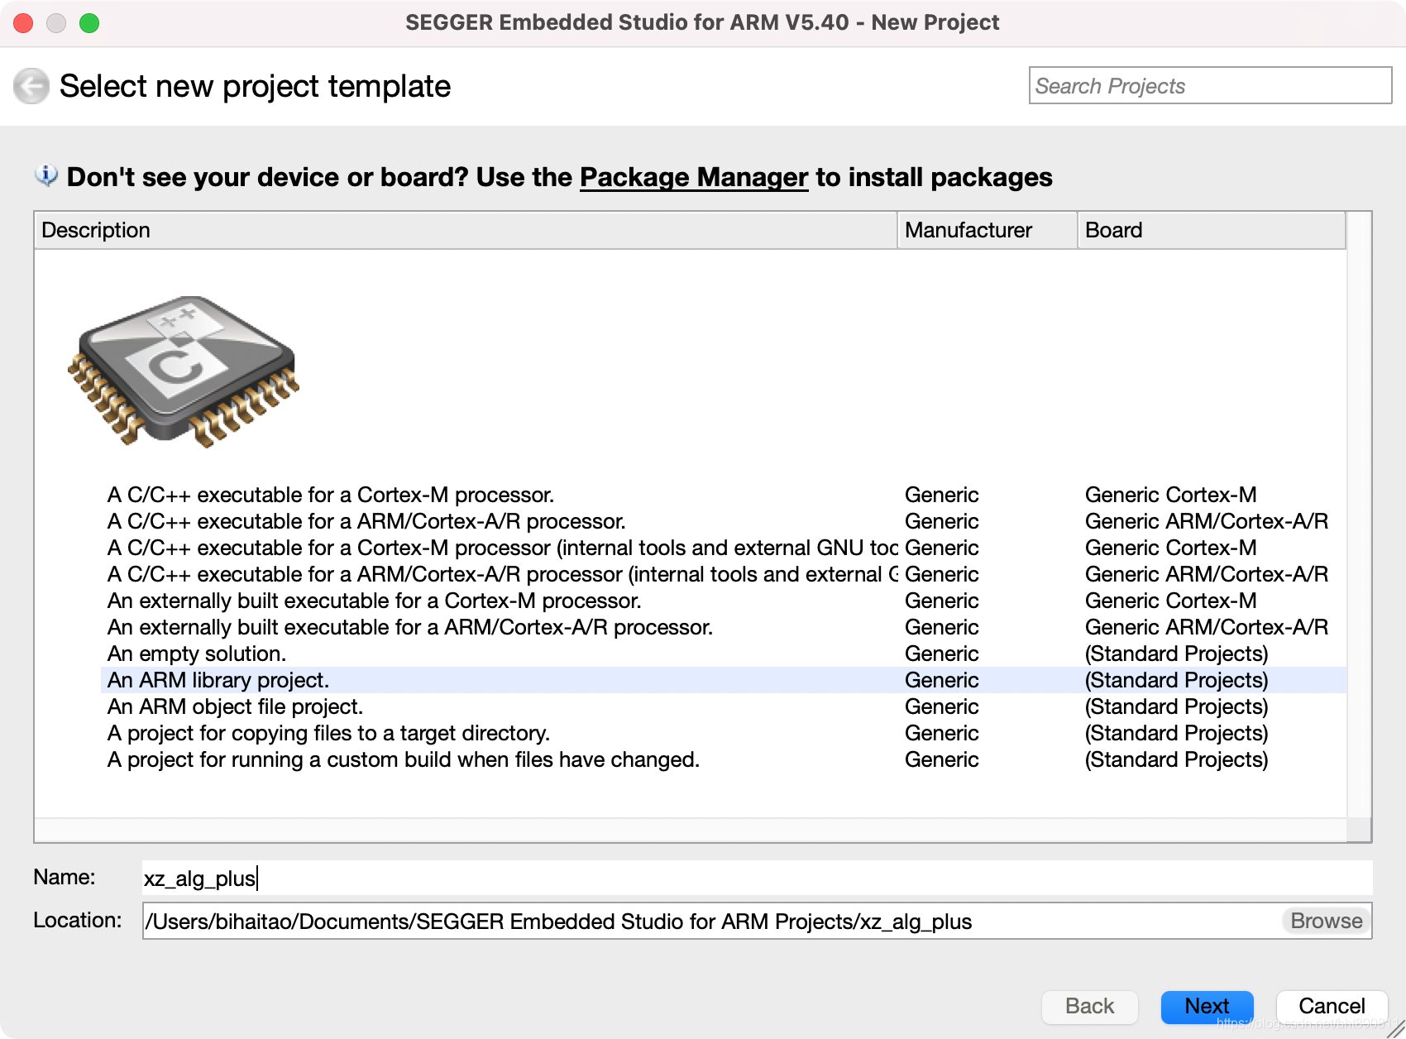Click the Cancel button
The height and width of the screenshot is (1039, 1406).
[x=1332, y=1007]
